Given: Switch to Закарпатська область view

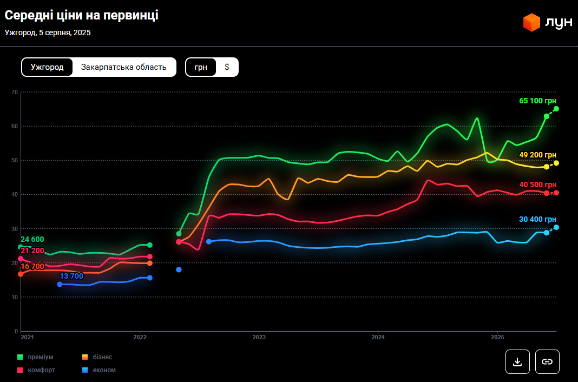Looking at the screenshot, I should click(124, 67).
